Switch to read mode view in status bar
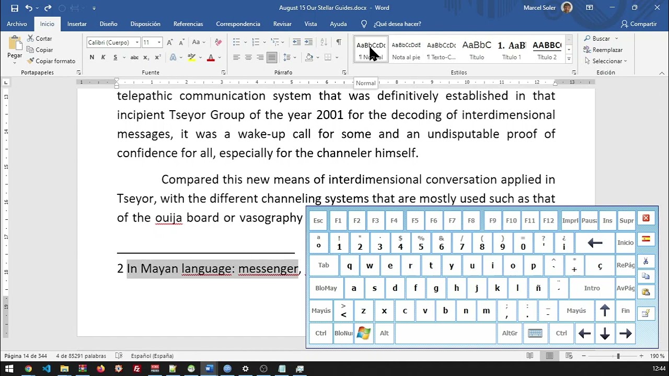 coord(530,356)
